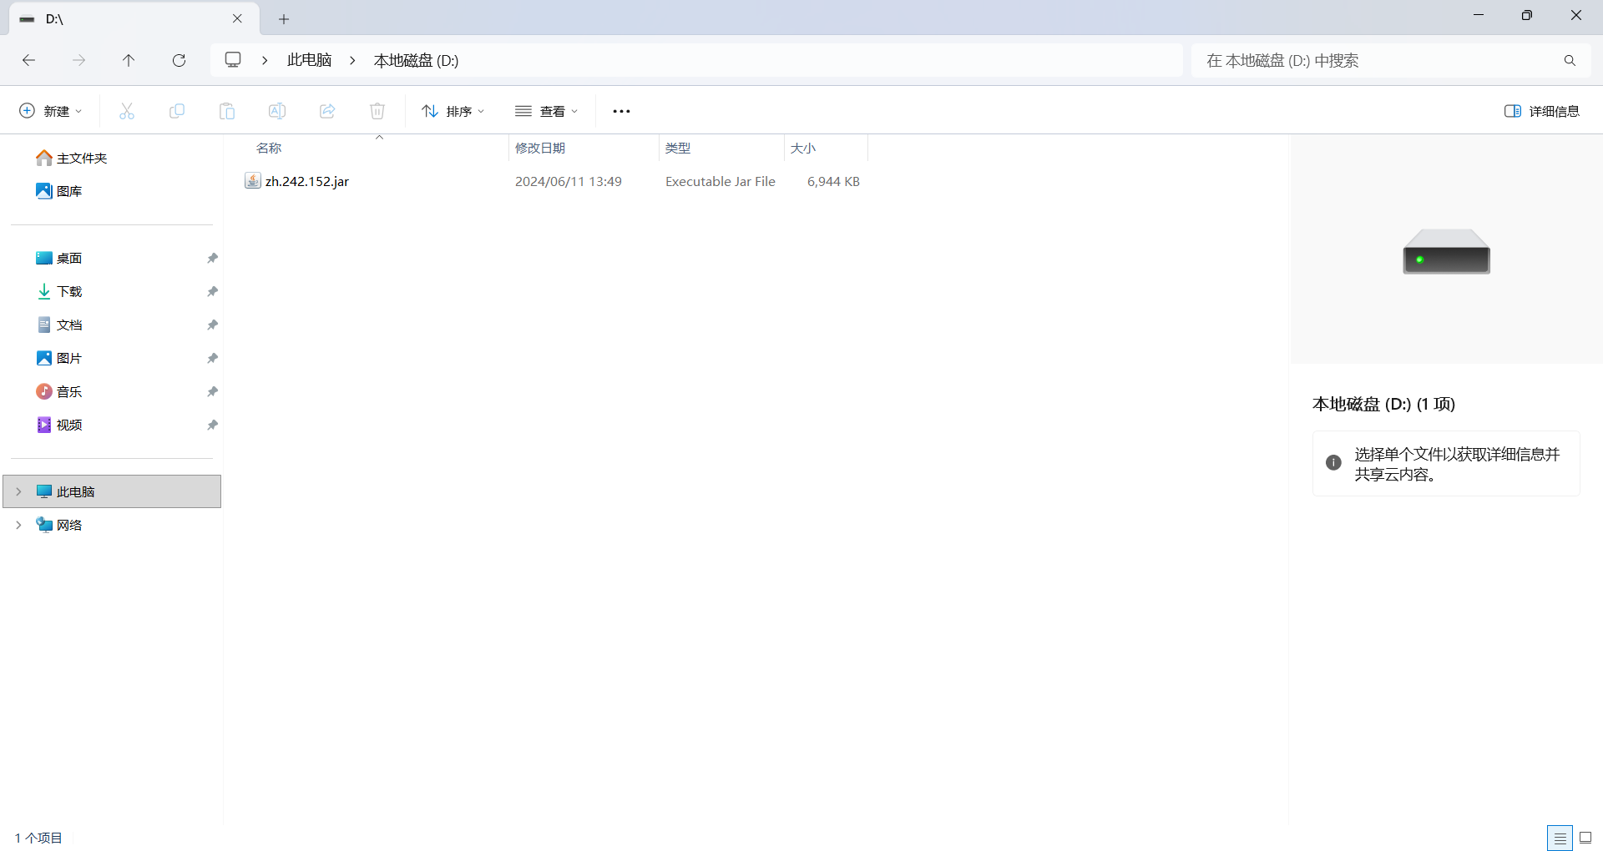Click inside the search box
The height and width of the screenshot is (851, 1603).
tap(1378, 60)
